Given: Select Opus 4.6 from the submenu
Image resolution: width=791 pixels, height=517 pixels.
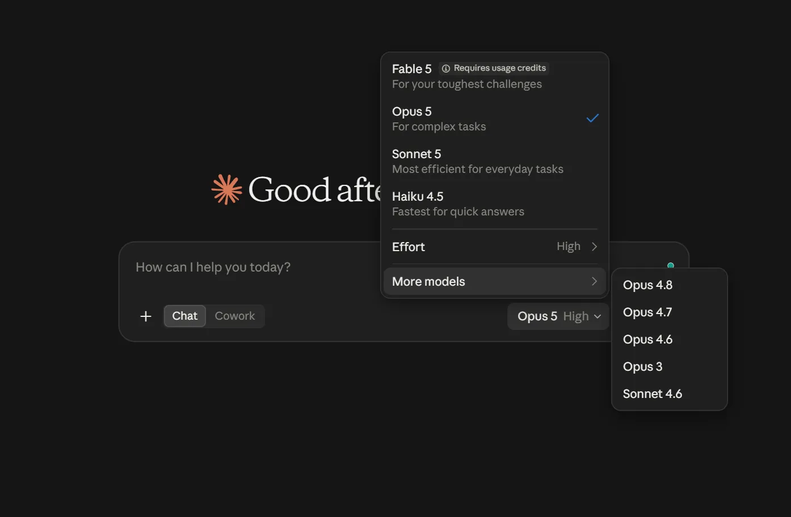Looking at the screenshot, I should [670, 340].
